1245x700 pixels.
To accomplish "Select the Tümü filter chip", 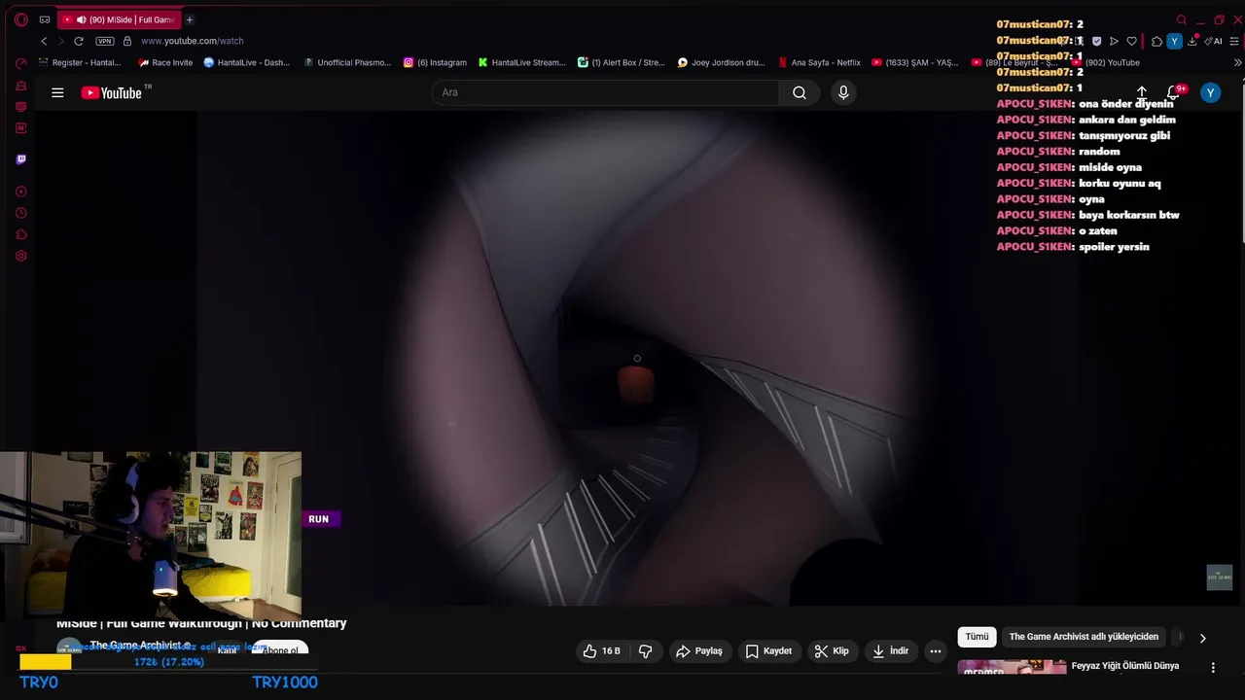I will coord(977,637).
